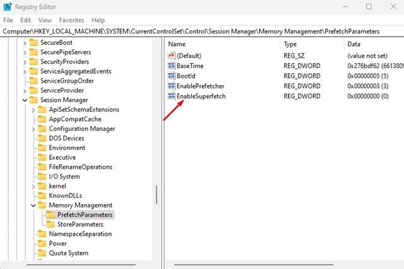Expand the SecurityProviders key
The width and height of the screenshot is (404, 269).
click(x=25, y=62)
